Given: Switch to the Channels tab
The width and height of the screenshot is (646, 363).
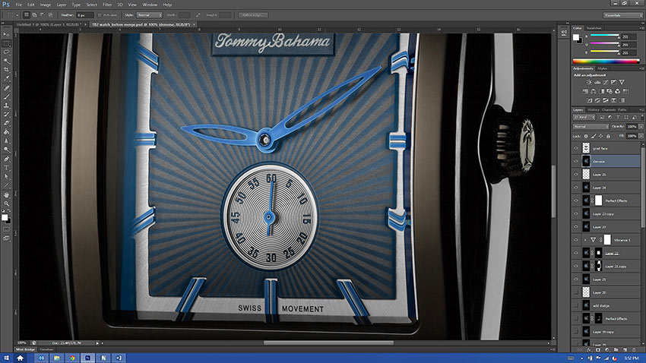Looking at the screenshot, I should (609, 110).
